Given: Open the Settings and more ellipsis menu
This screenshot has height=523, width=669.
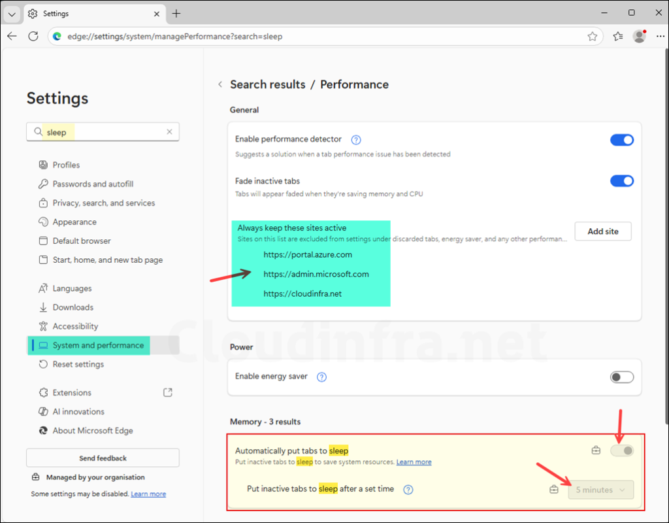Looking at the screenshot, I should tap(659, 37).
